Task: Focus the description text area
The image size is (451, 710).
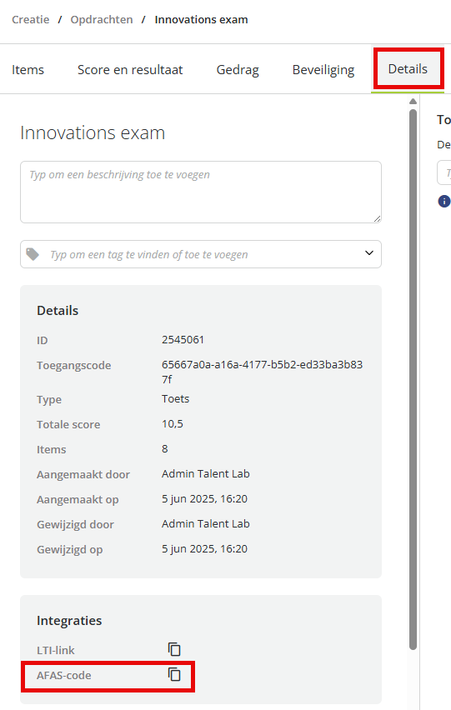Action: 201,192
